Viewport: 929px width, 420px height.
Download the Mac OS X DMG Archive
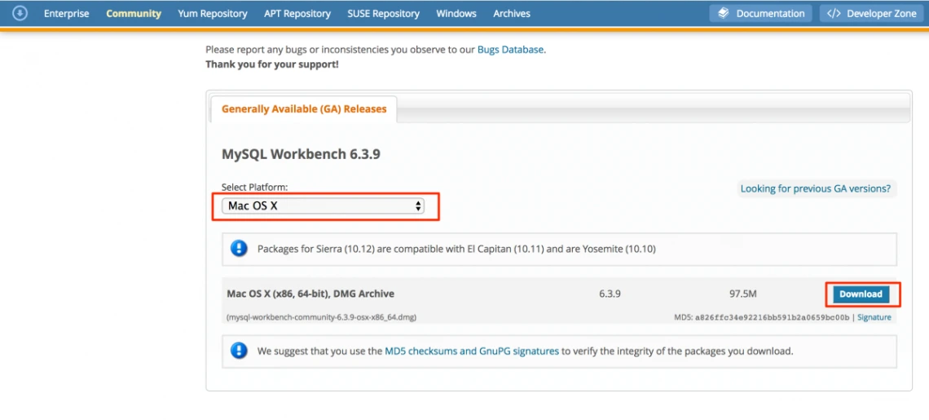pyautogui.click(x=861, y=294)
